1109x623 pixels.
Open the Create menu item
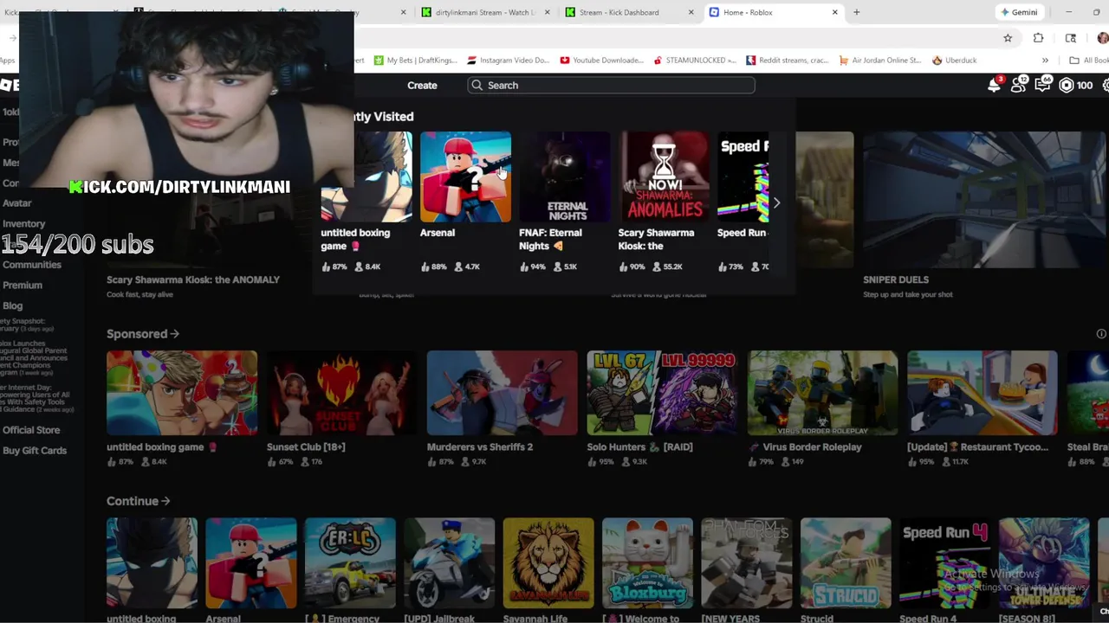[422, 85]
